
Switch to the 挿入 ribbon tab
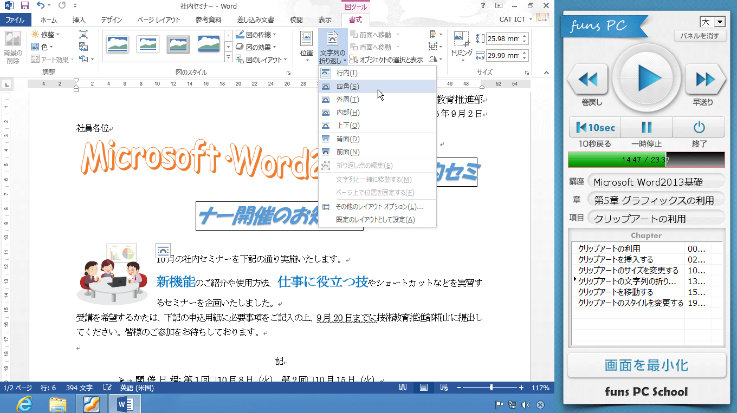coord(79,19)
